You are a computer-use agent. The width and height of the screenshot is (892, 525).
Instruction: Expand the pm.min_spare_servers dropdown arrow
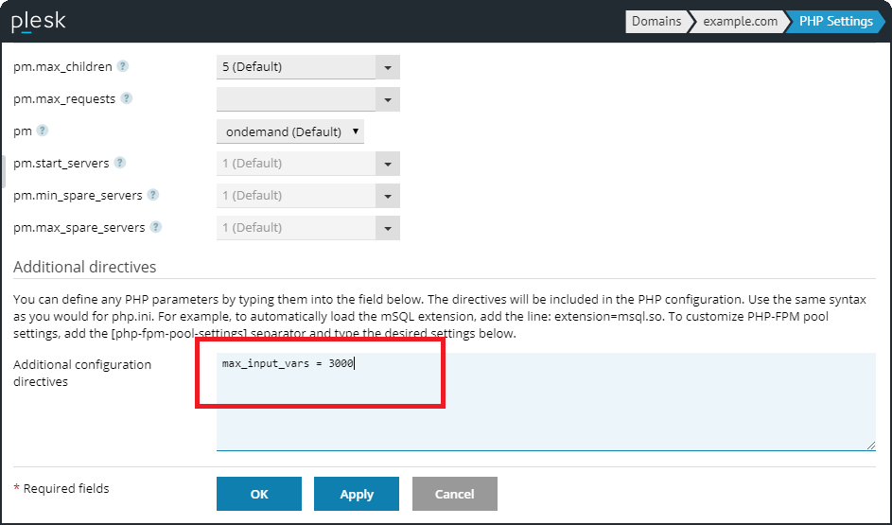388,196
